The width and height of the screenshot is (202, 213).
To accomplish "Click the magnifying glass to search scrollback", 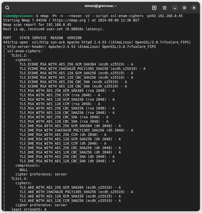I will pyautogui.click(x=7, y=8).
